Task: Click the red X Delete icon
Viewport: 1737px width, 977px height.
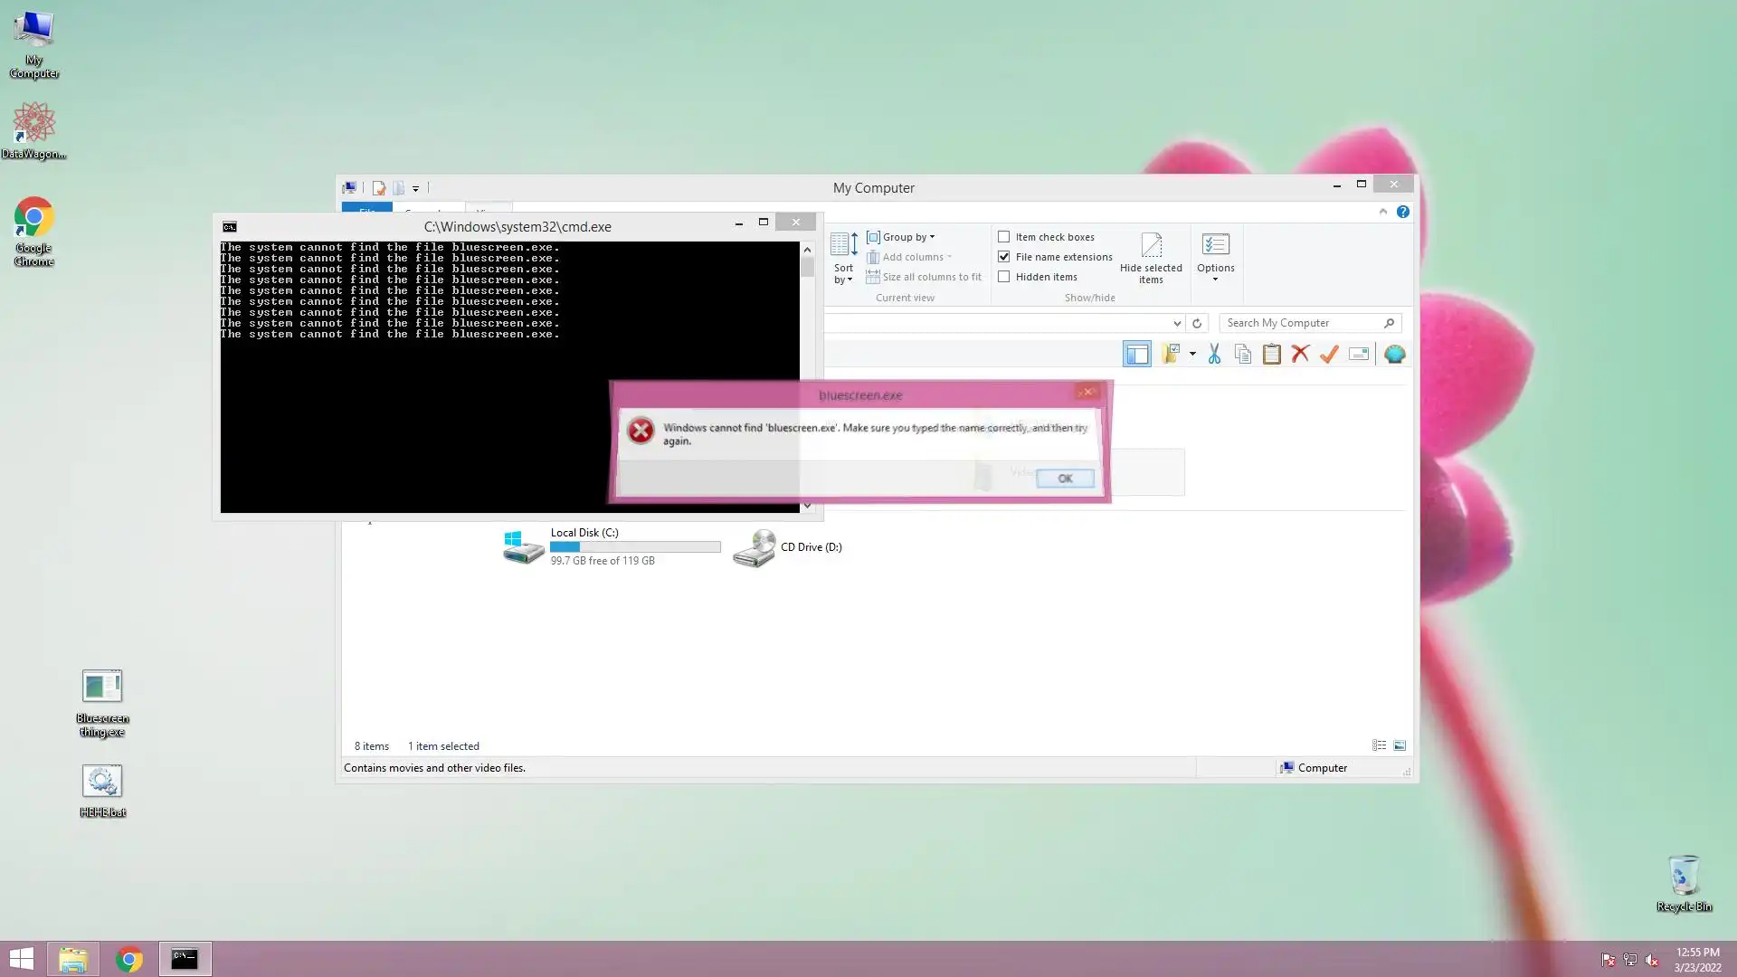Action: point(1300,355)
